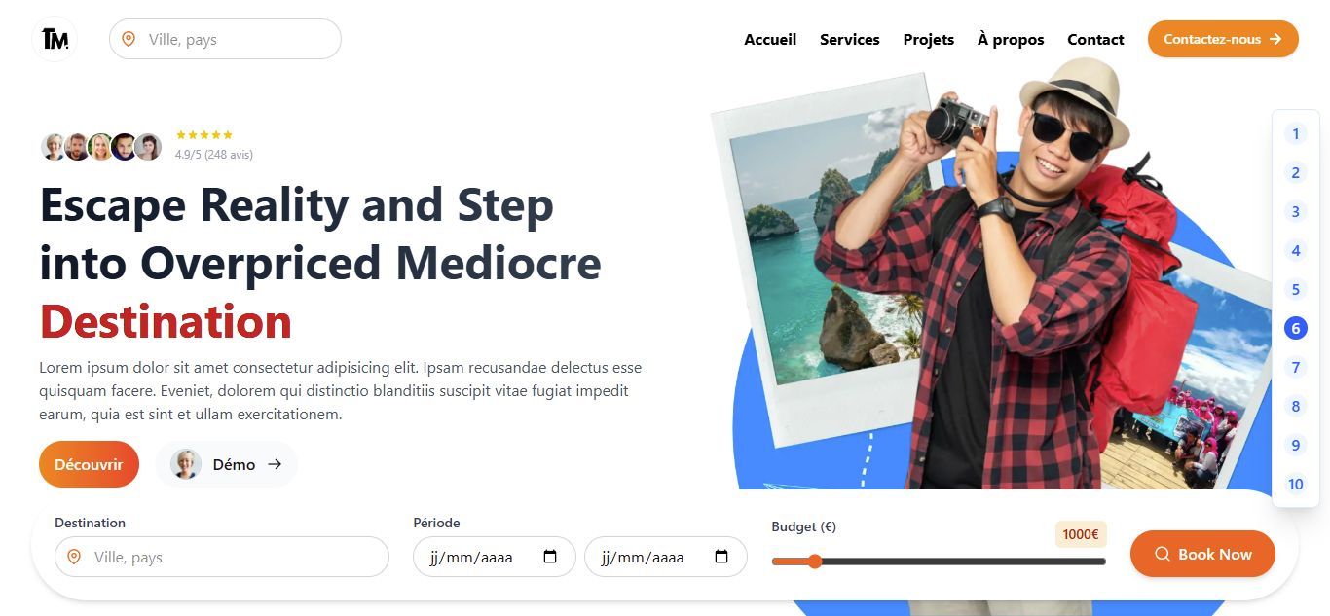The image size is (1330, 616).
Task: Select page 6 in side pagination
Action: tap(1295, 328)
